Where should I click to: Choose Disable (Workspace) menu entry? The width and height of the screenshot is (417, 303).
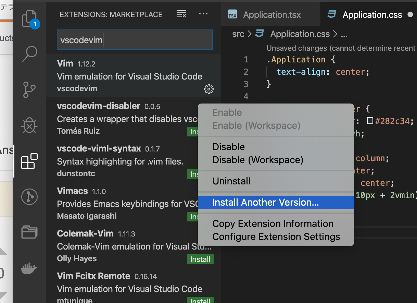pyautogui.click(x=257, y=160)
